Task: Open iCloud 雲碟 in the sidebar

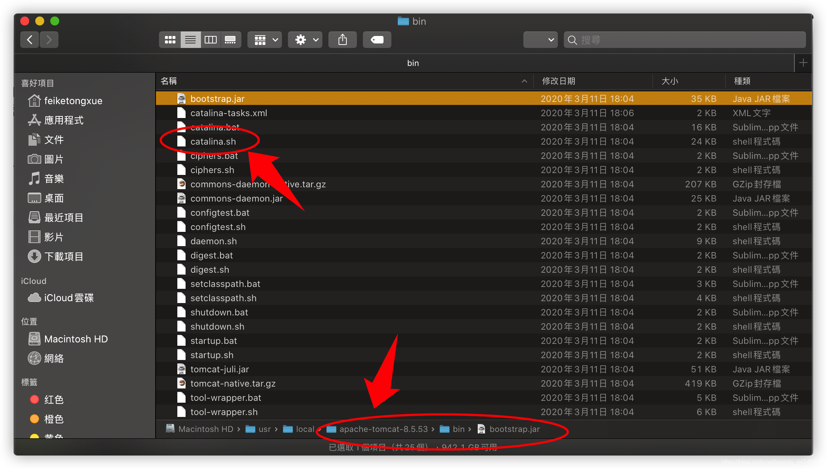Action: pos(61,298)
